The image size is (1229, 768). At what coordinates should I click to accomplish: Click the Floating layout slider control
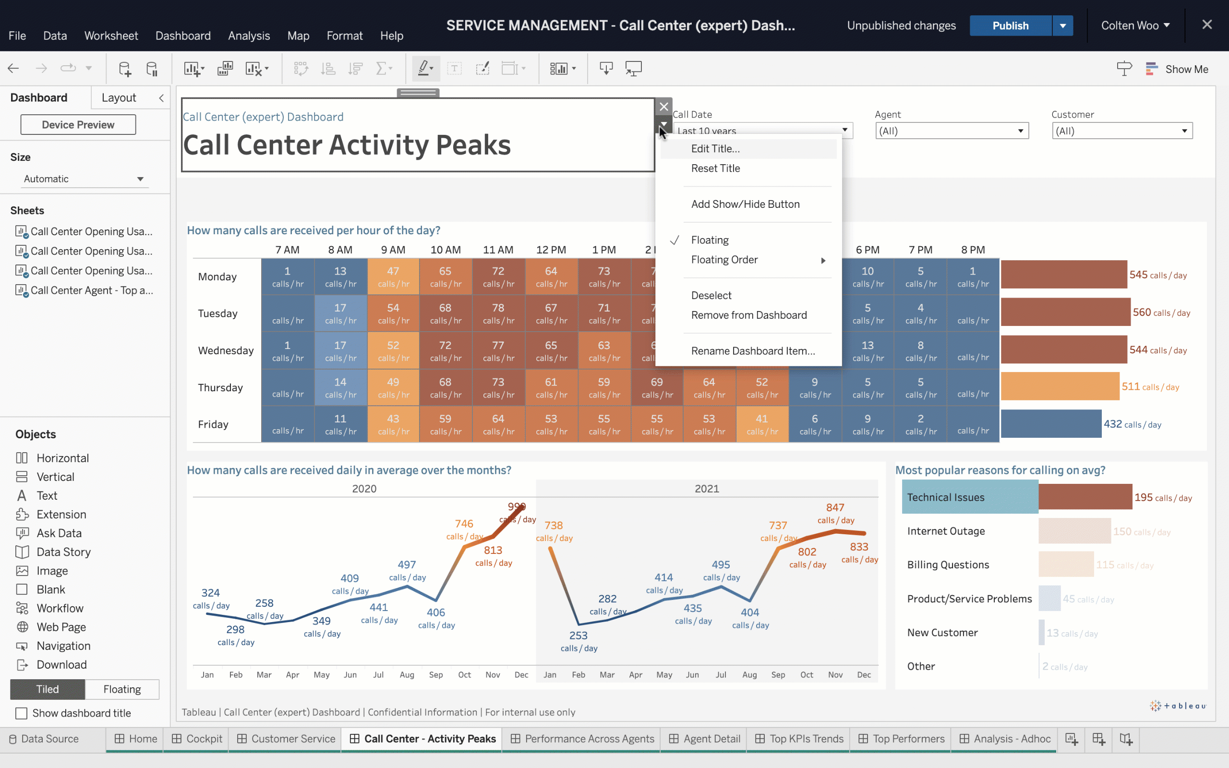(x=121, y=688)
